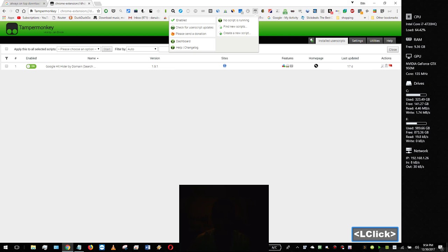Open TeamViewer from the taskbar
The image size is (448, 252).
point(102,247)
